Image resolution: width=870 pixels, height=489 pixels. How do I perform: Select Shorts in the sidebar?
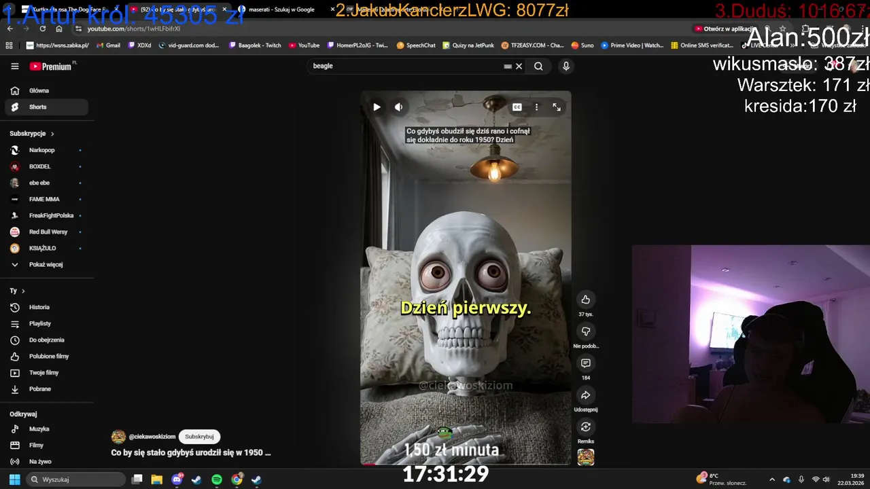coord(46,107)
